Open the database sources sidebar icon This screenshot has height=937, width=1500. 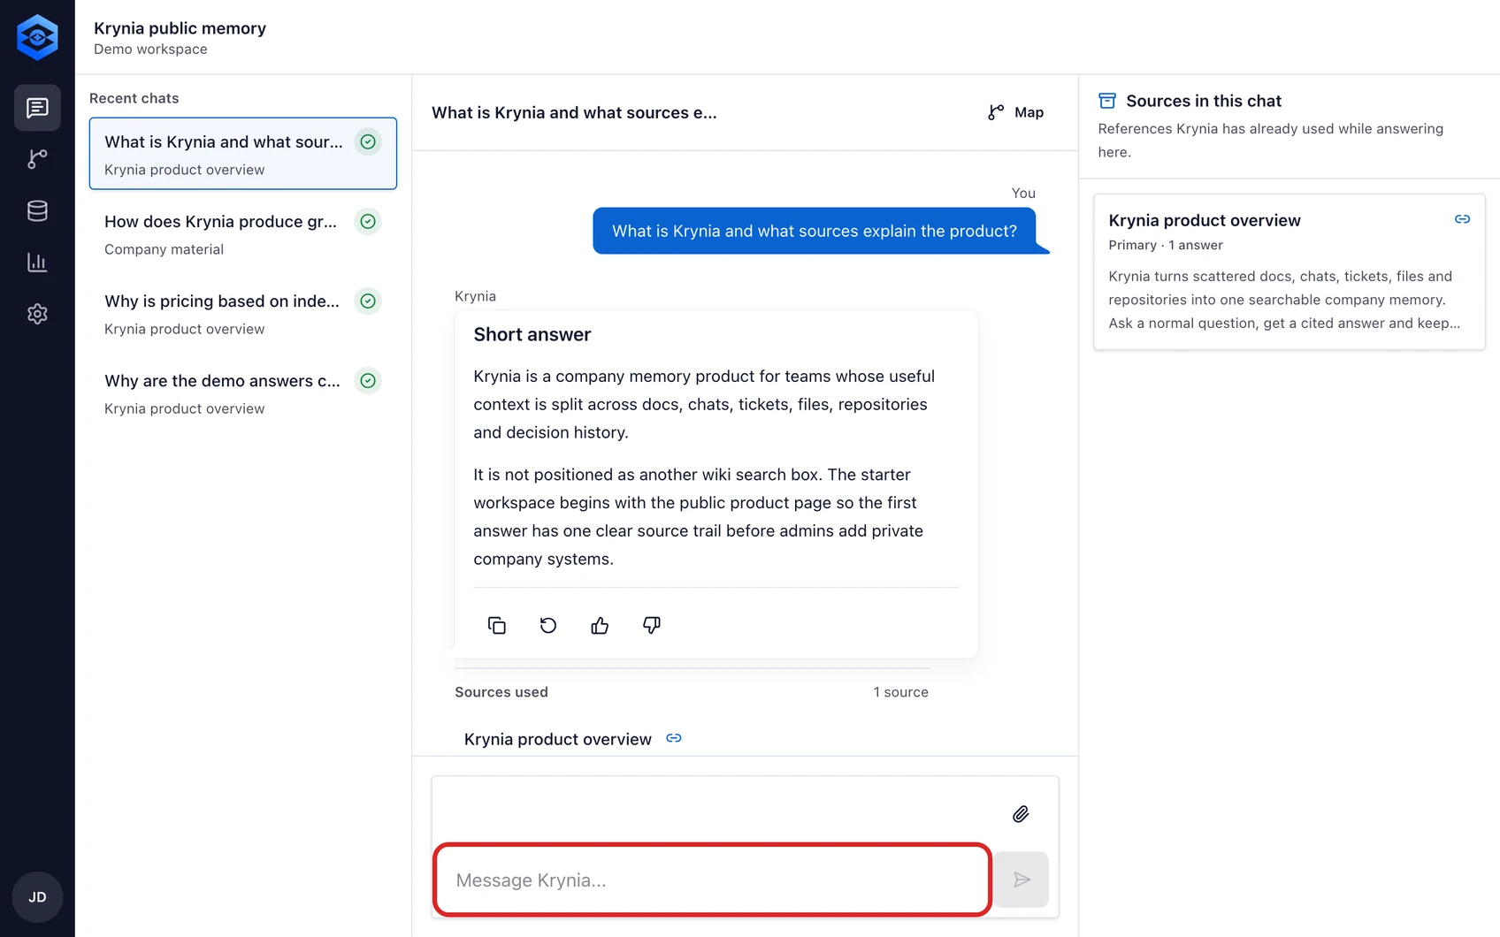pos(37,210)
